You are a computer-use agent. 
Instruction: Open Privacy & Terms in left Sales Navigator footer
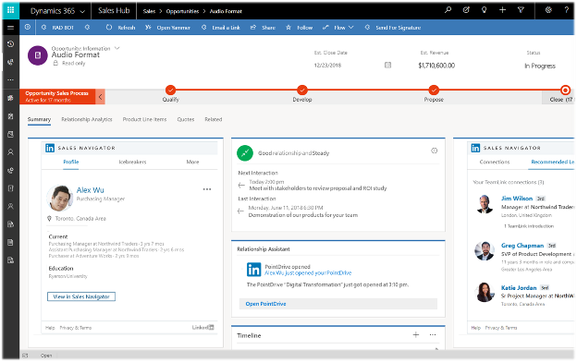pyautogui.click(x=76, y=328)
